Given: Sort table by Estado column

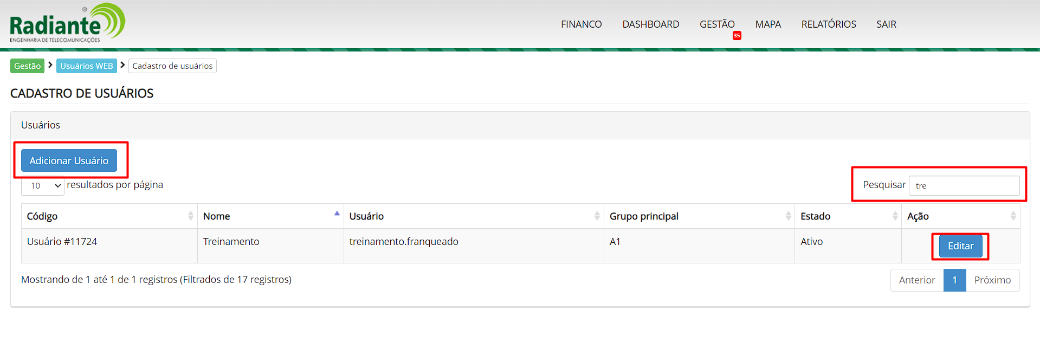Looking at the screenshot, I should click(847, 216).
